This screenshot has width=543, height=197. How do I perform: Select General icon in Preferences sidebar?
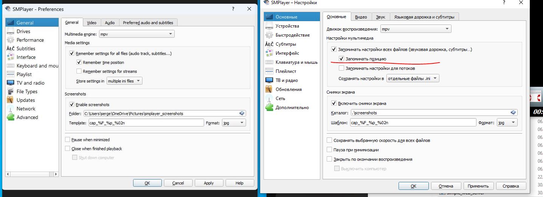(x=10, y=23)
